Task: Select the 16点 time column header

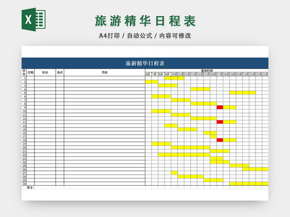Action: tap(213, 74)
